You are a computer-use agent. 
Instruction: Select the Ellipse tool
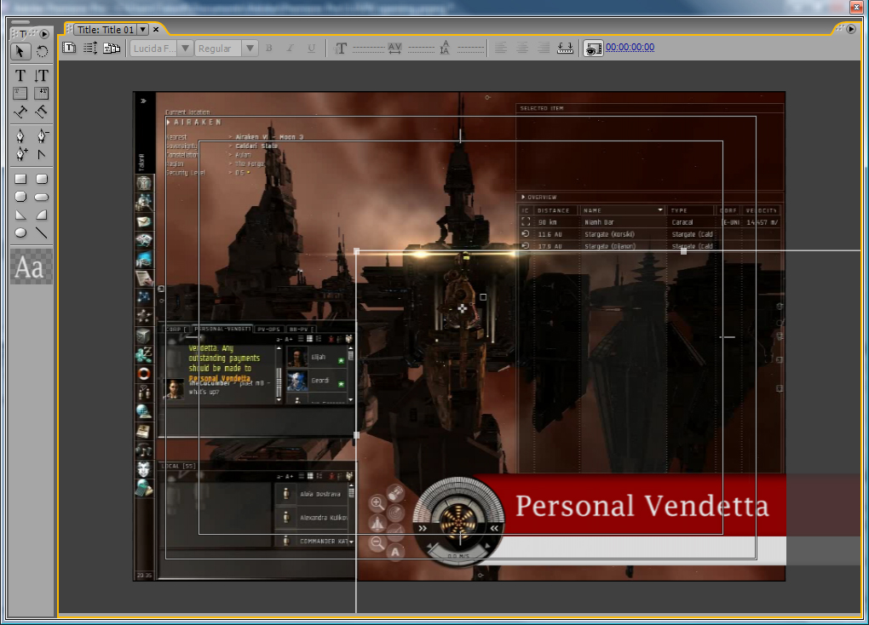(x=20, y=232)
